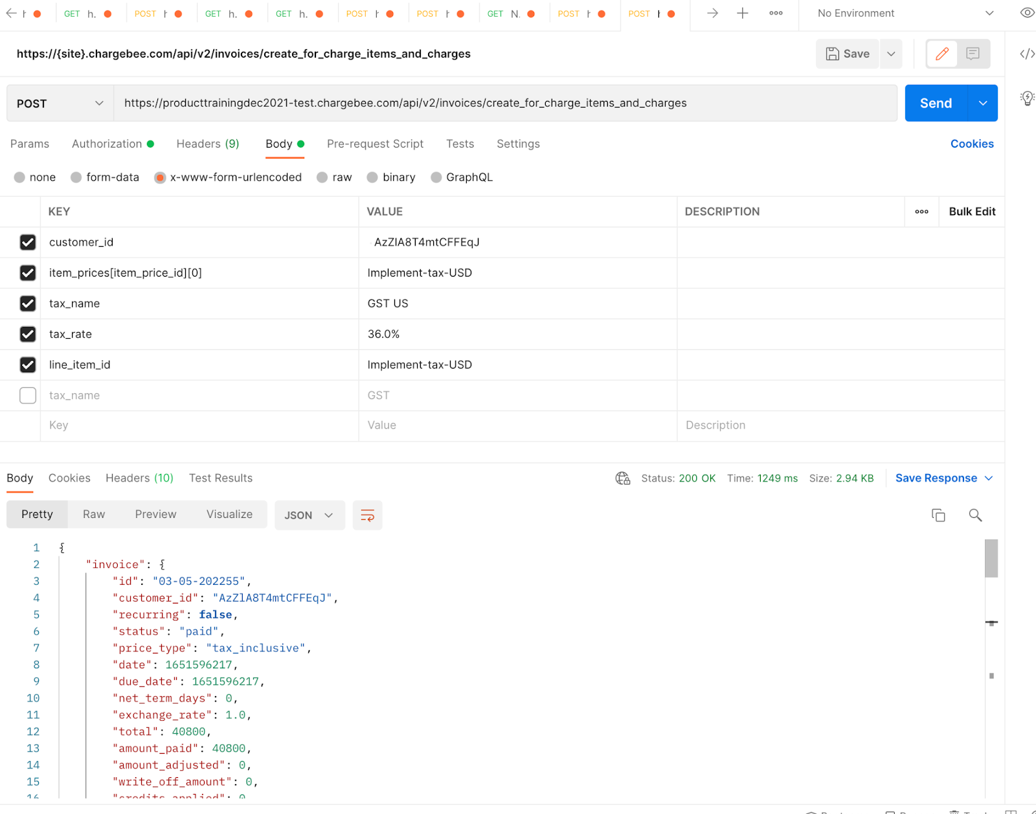Click the environment quick look eye icon

(1027, 13)
